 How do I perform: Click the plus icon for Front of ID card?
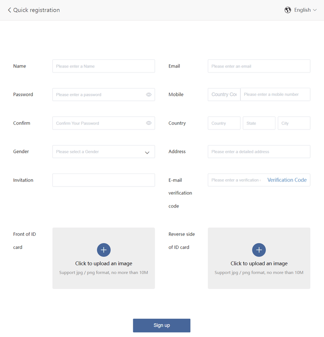[104, 250]
